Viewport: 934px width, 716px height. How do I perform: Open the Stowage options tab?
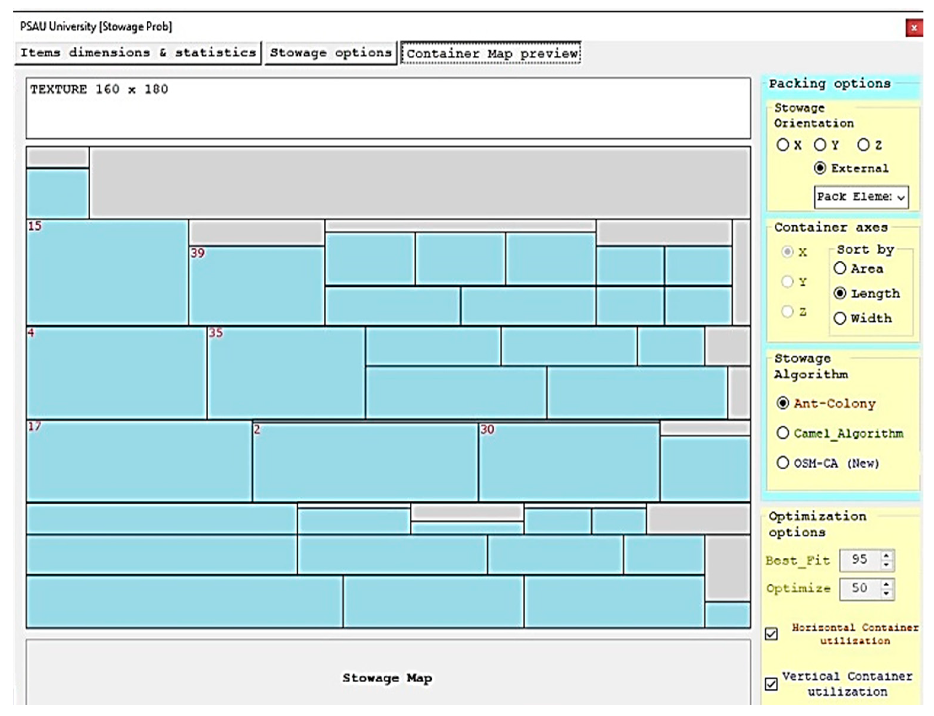pos(331,53)
